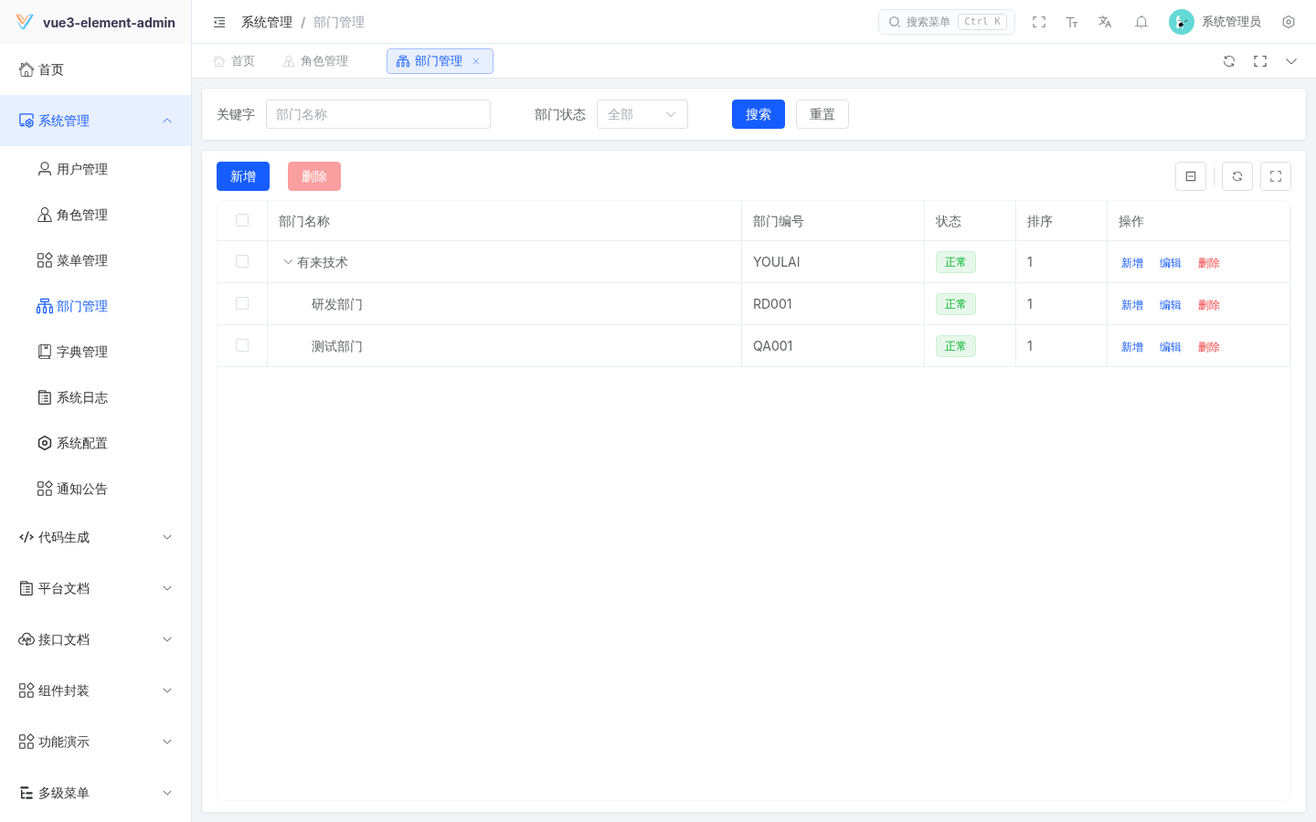Open the settings gear in header
Screen dimensions: 1316x822
pos(1289,22)
